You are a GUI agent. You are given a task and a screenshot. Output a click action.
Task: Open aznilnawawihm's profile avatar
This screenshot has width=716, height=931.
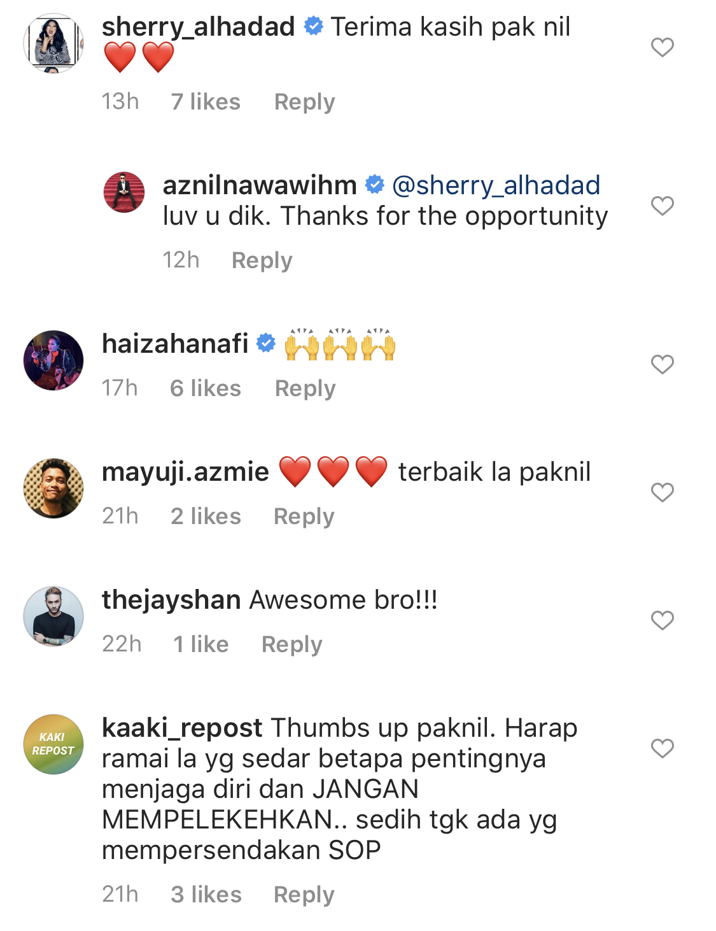coord(124,192)
